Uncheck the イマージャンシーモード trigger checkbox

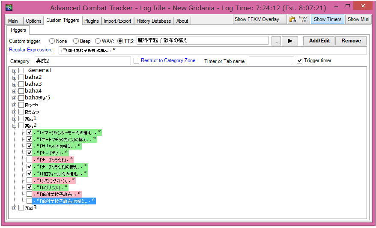[29, 132]
